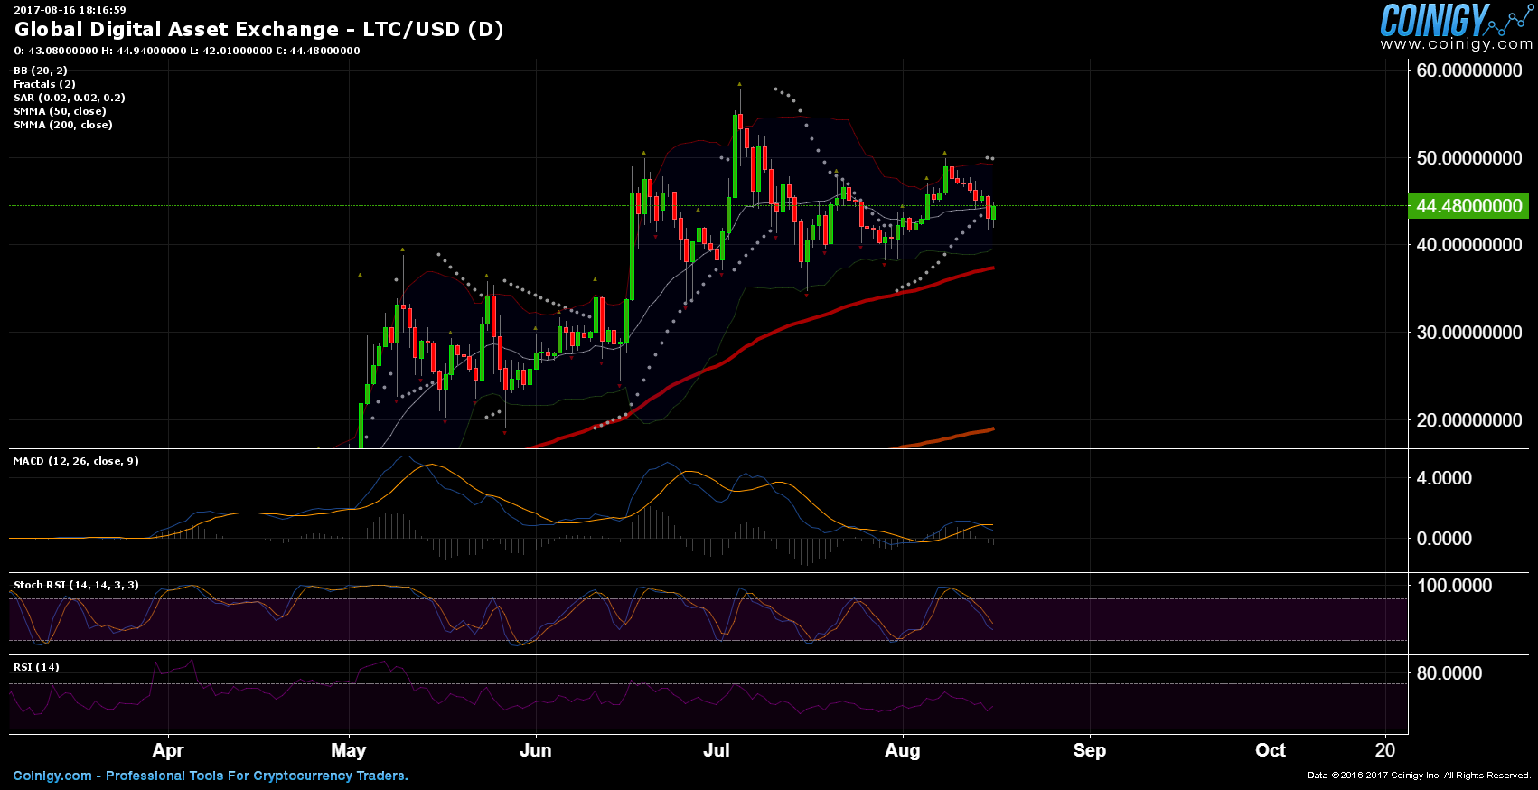This screenshot has height=790, width=1538.
Task: Click the 4.0000 MACD axis value
Action: [1444, 478]
